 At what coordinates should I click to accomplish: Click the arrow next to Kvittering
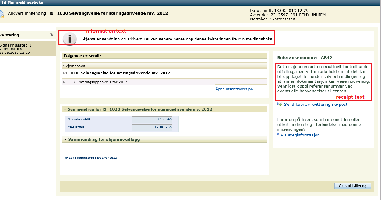(x=52, y=35)
